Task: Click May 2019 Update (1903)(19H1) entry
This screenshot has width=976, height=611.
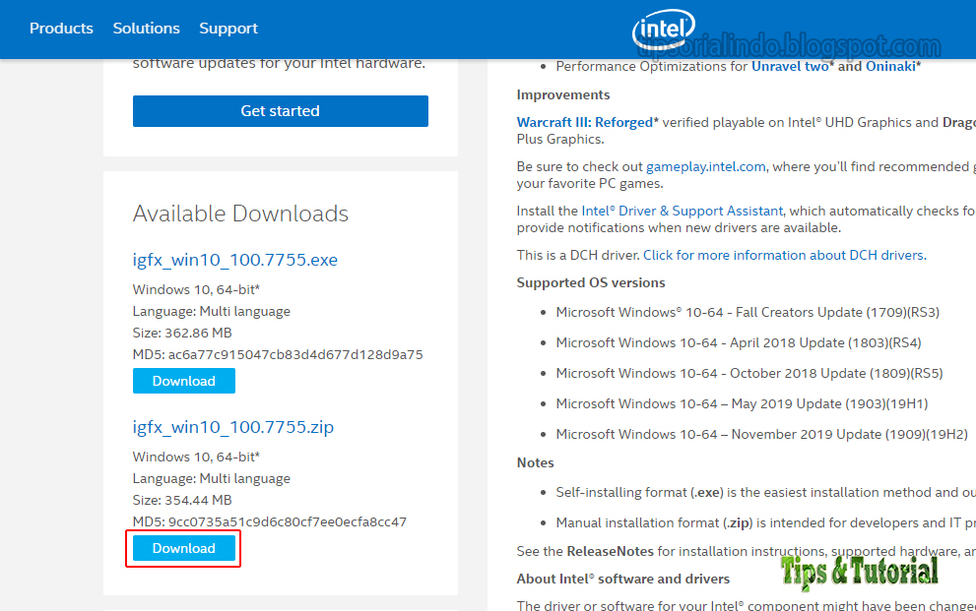Action: pyautogui.click(x=742, y=403)
